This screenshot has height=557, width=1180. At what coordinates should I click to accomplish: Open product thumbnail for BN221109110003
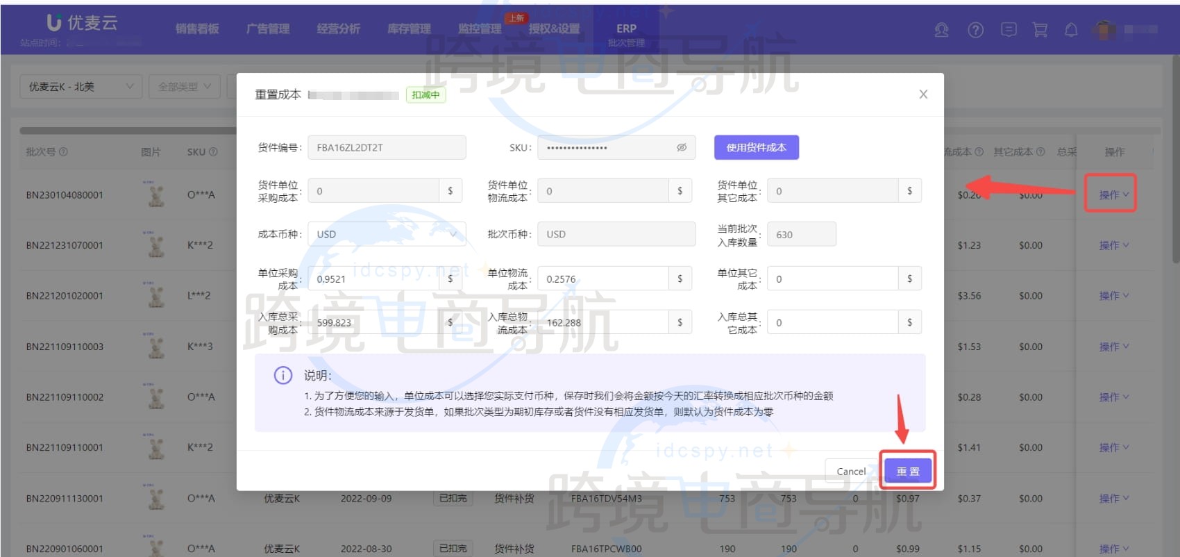point(156,347)
